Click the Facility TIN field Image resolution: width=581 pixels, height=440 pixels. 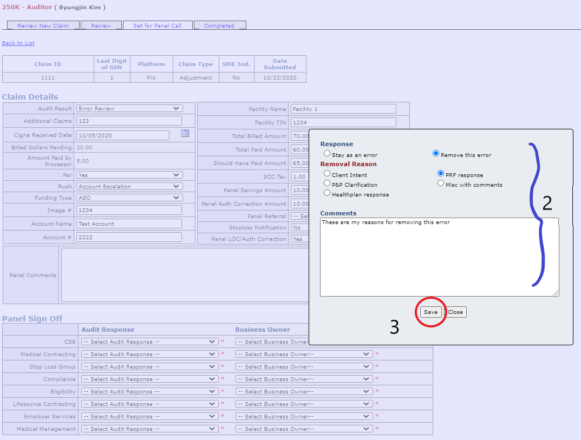tap(343, 122)
